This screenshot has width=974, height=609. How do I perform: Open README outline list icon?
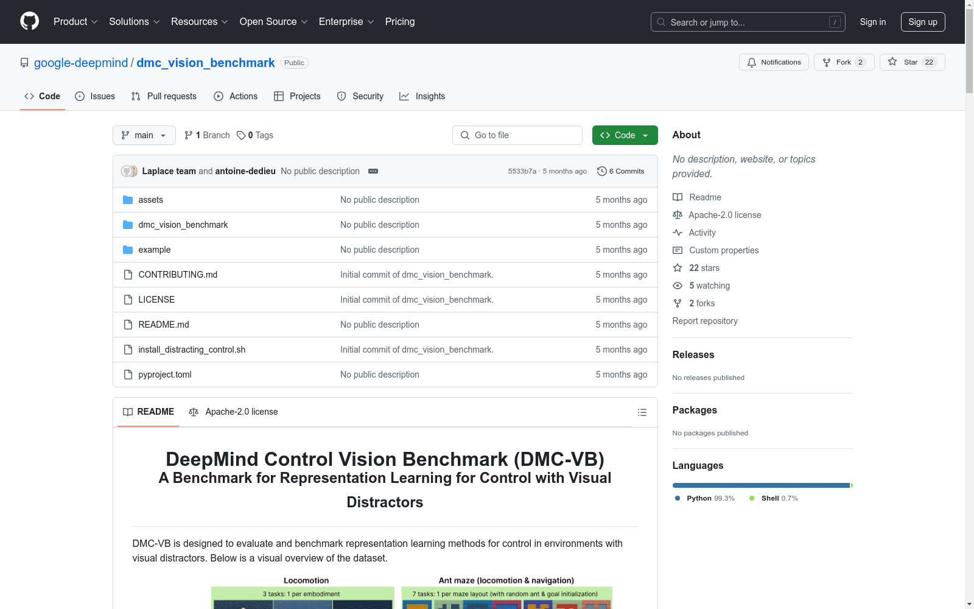(642, 412)
